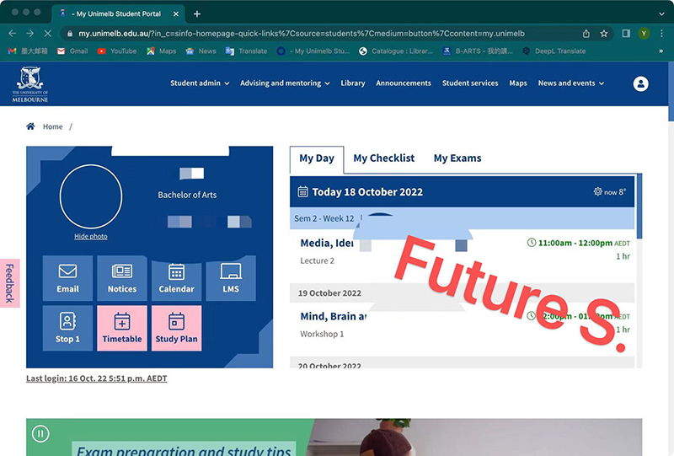
Task: Open the Library link in navigation
Action: click(353, 83)
